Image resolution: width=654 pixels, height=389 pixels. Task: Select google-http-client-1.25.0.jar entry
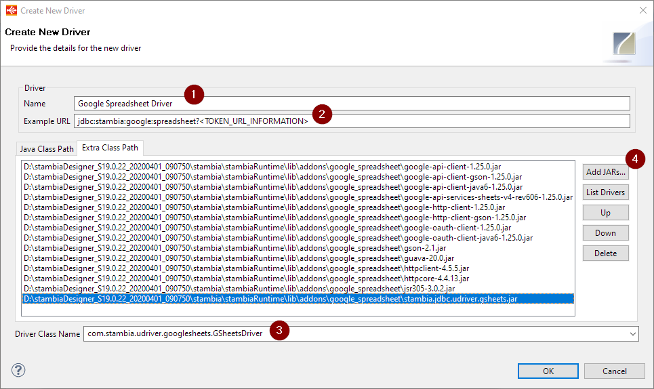click(x=298, y=207)
